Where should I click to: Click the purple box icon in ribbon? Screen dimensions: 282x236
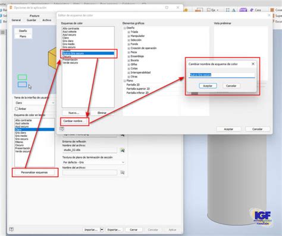point(243,9)
